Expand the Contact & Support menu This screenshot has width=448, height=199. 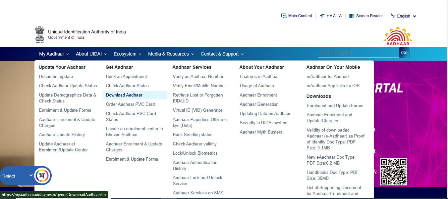(222, 54)
